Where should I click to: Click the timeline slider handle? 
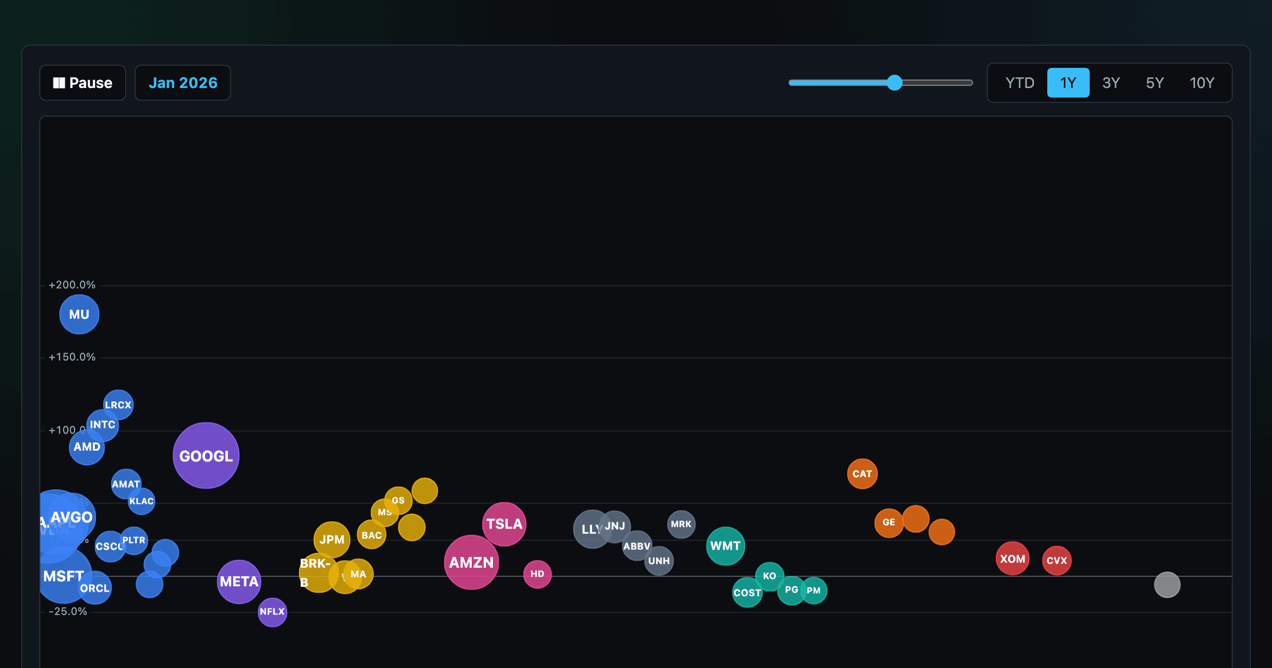click(895, 83)
